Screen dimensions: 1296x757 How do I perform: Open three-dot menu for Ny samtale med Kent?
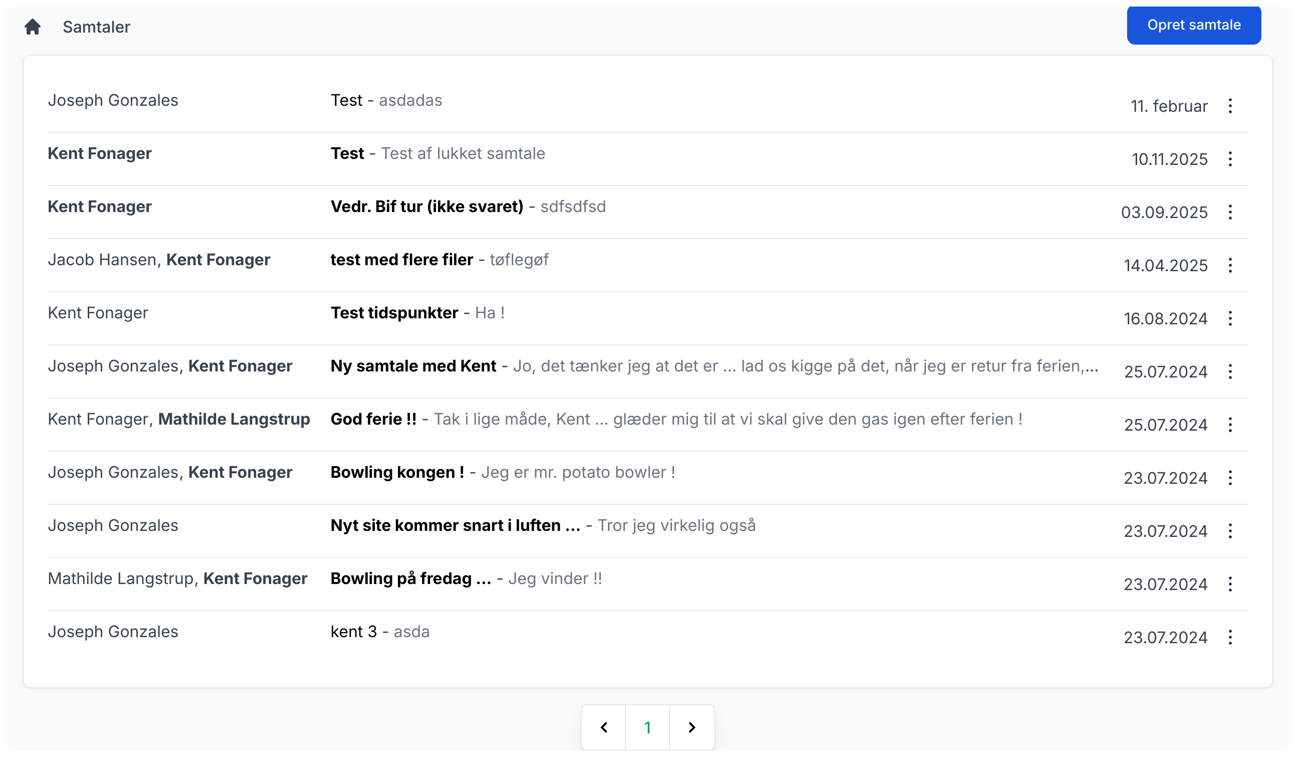click(1230, 371)
